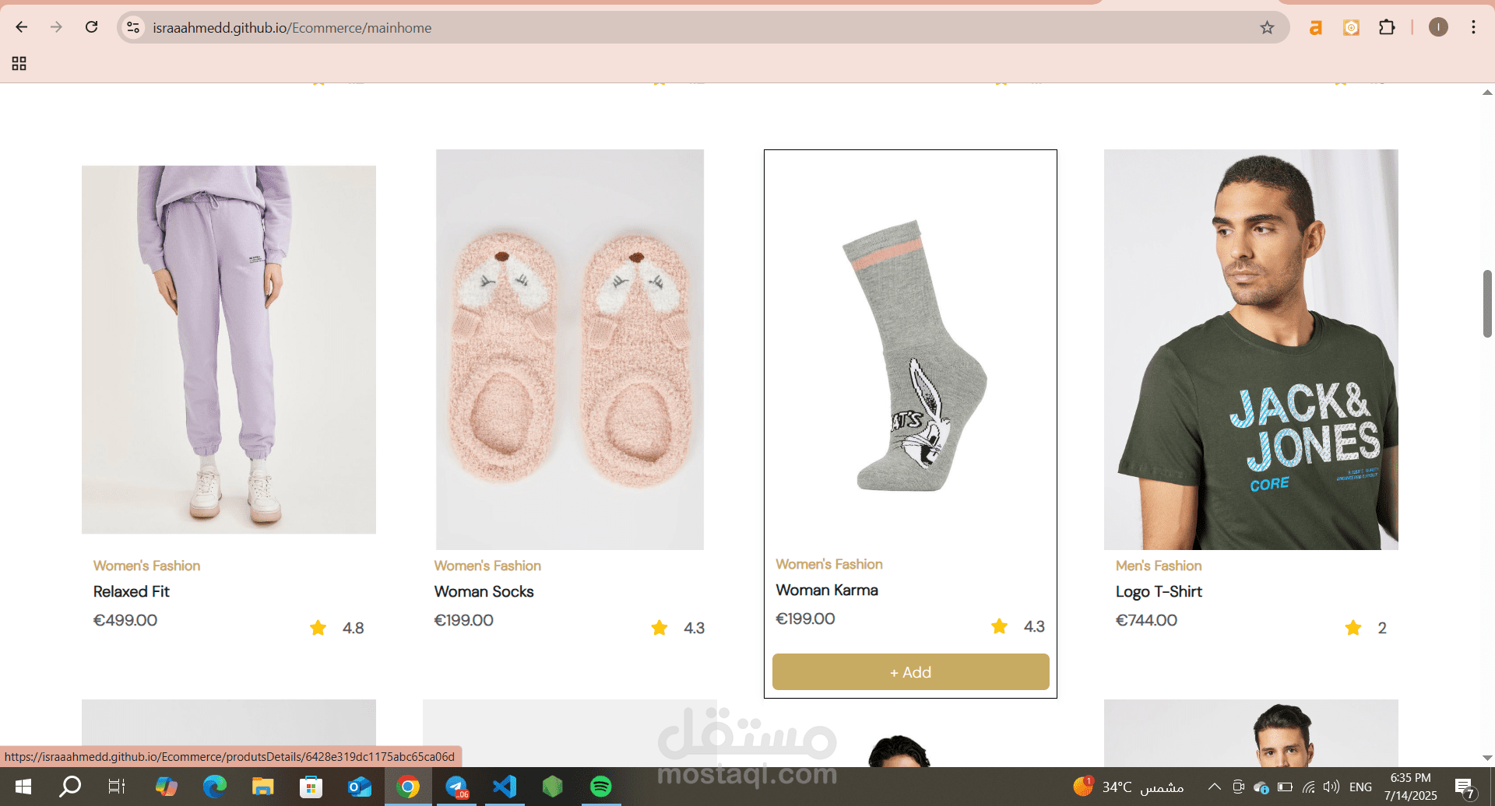Open the apps grid in bookmarks bar

[x=19, y=64]
